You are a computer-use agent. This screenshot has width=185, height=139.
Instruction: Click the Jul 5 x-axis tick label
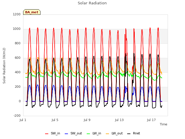click(55, 120)
